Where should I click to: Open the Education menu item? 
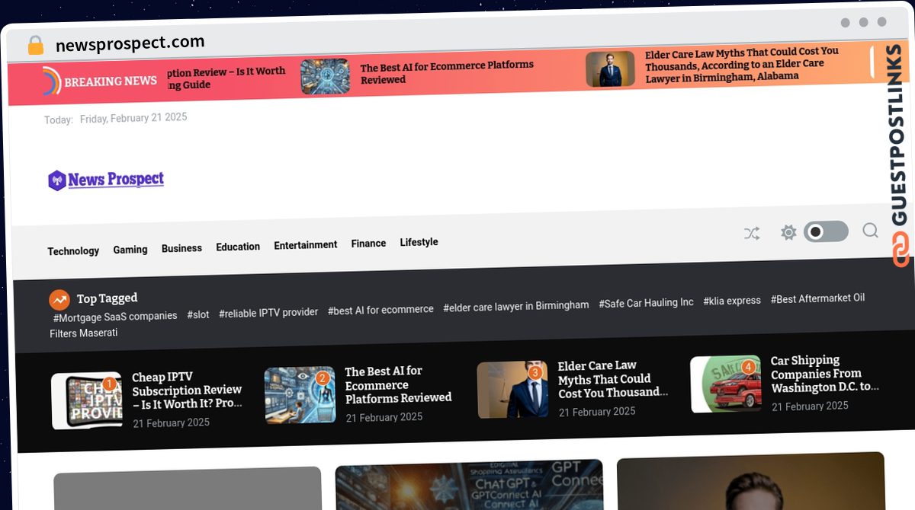click(238, 247)
